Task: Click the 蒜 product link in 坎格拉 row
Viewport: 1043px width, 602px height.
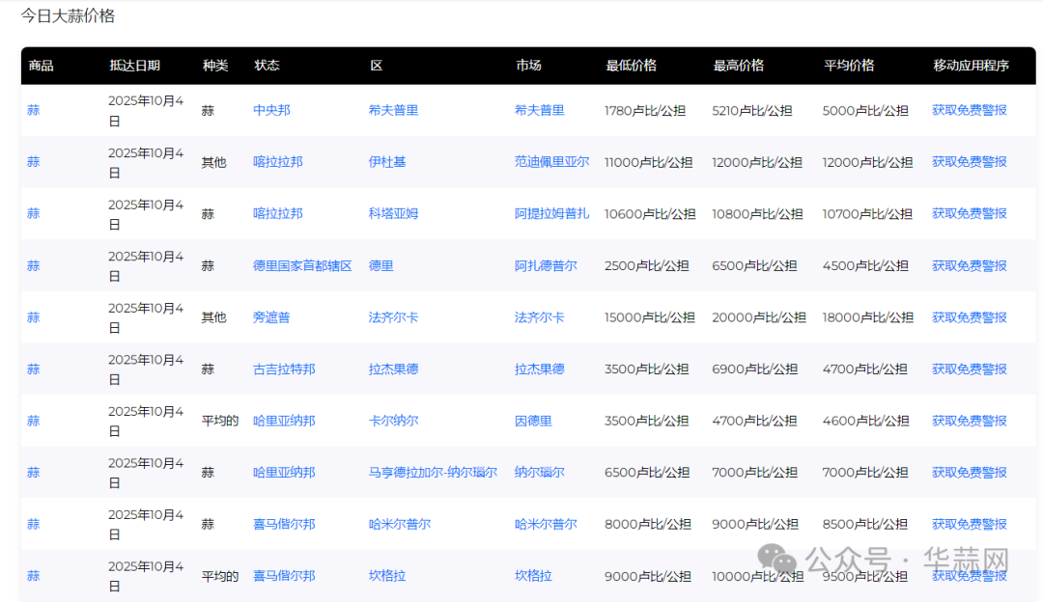Action: click(33, 577)
